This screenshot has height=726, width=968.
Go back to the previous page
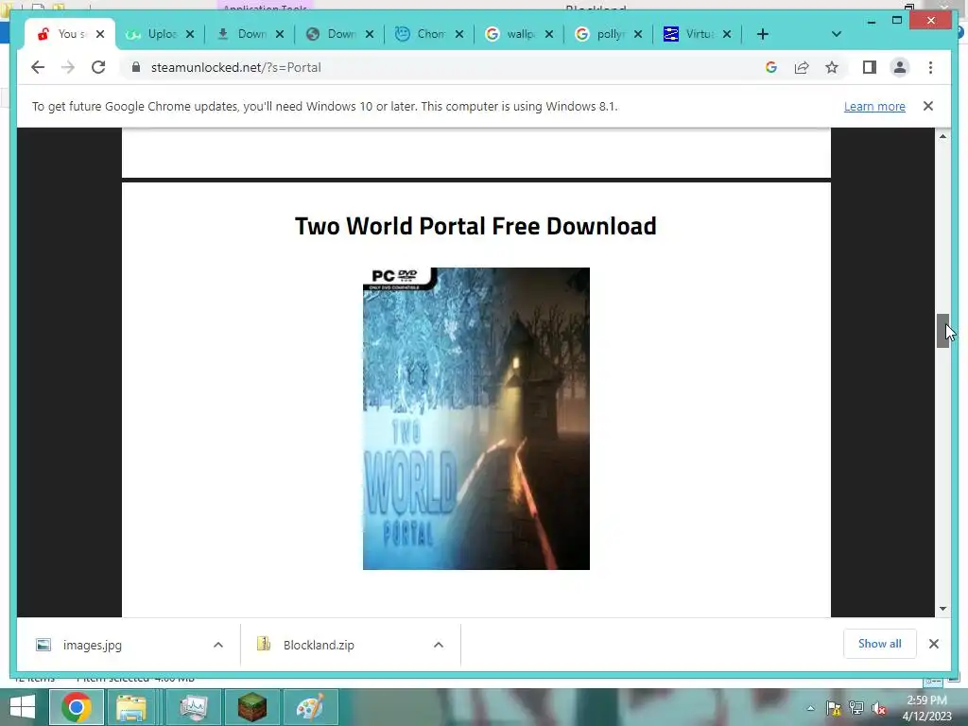38,67
